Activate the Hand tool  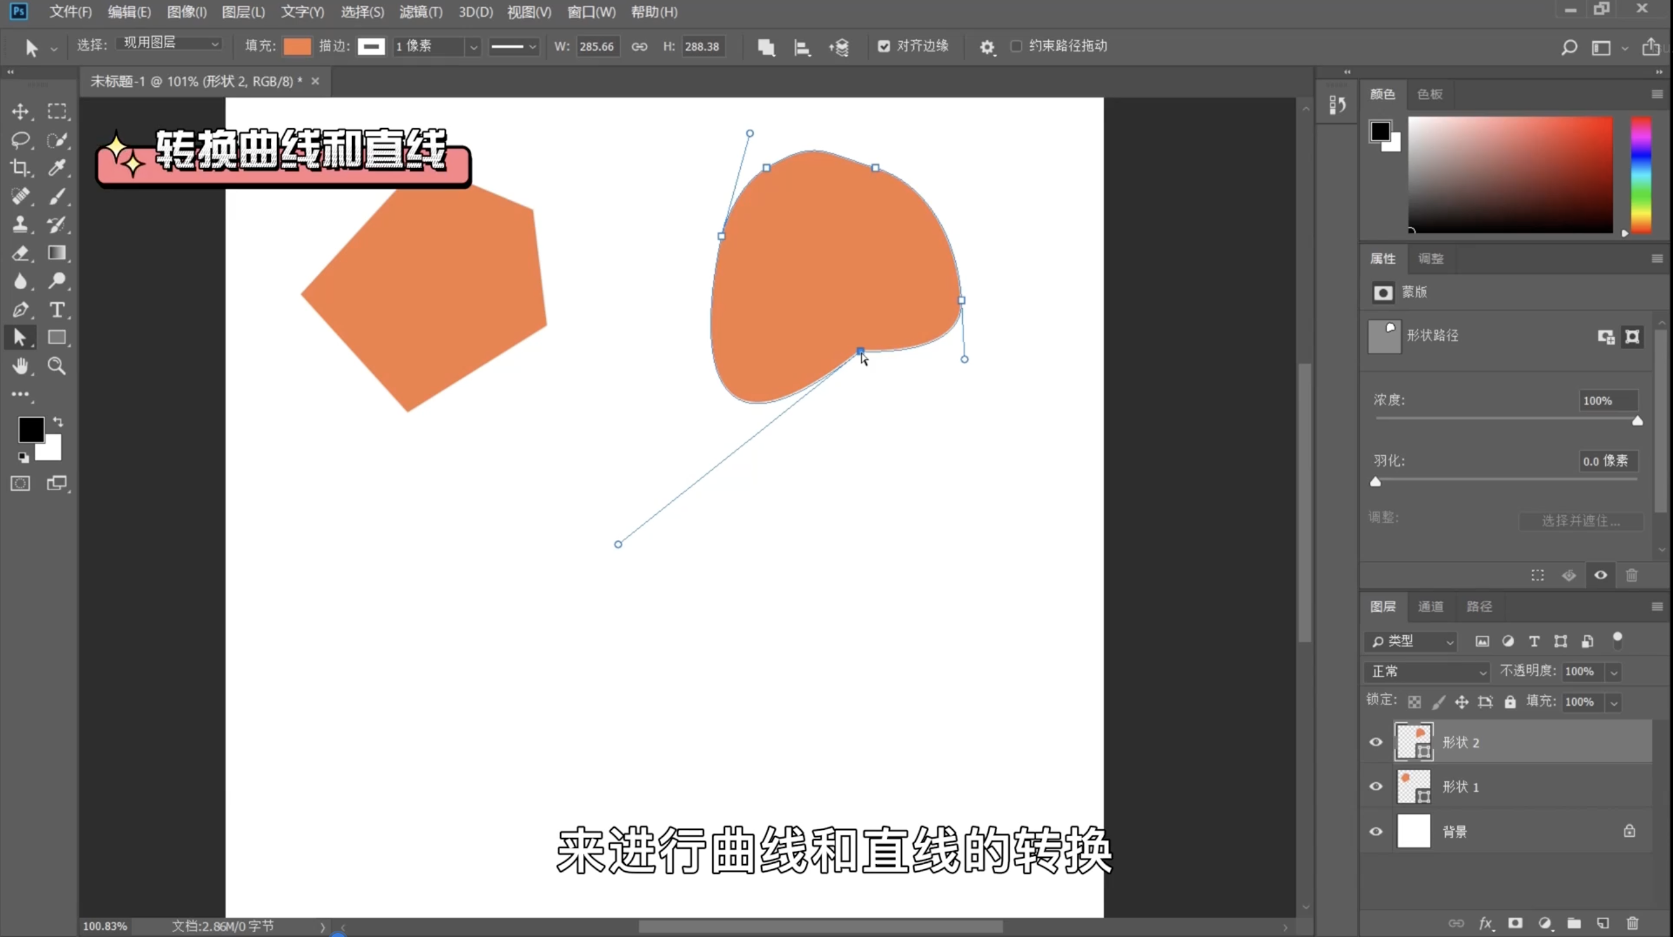[x=20, y=366]
